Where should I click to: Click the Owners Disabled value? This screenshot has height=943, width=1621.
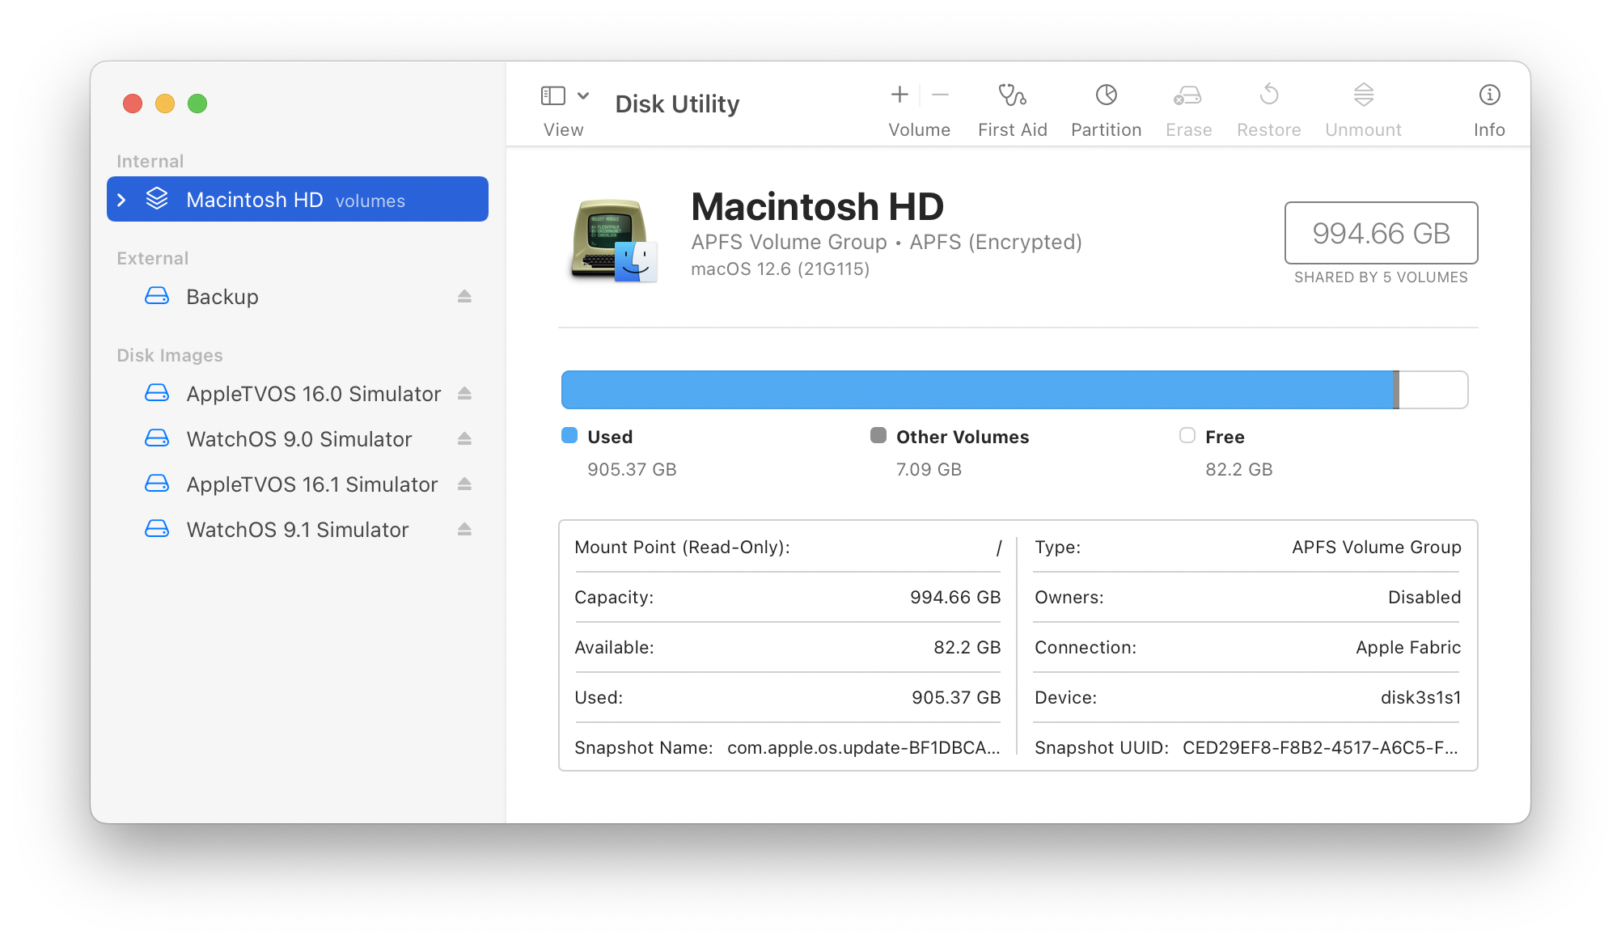pos(1425,598)
